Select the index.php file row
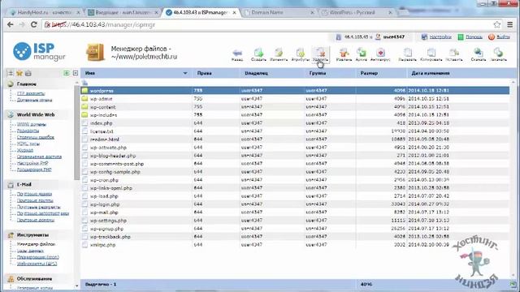520x292 pixels. (x=295, y=122)
